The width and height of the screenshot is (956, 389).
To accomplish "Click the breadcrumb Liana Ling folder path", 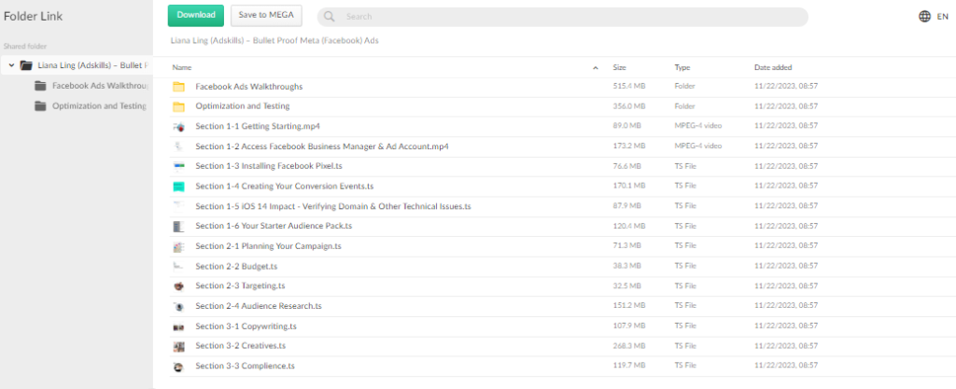I will point(274,41).
